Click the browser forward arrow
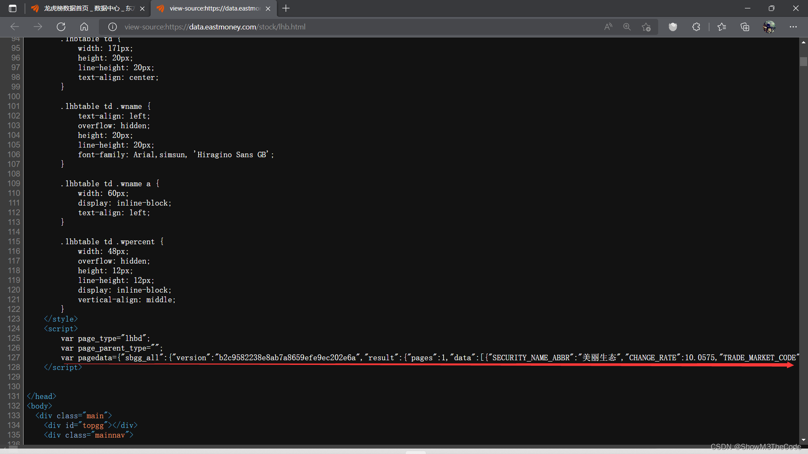The image size is (808, 454). [38, 27]
